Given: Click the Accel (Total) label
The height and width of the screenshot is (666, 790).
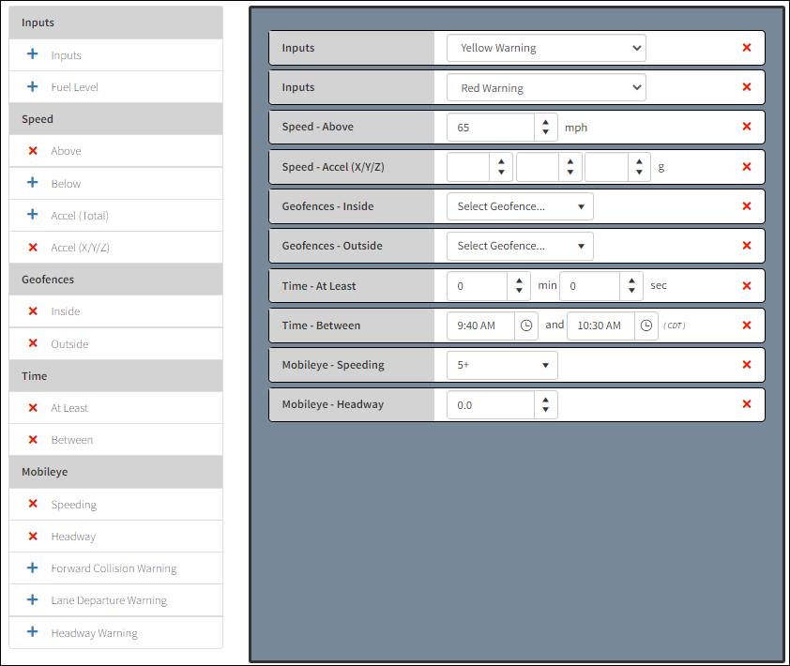Looking at the screenshot, I should coord(80,216).
